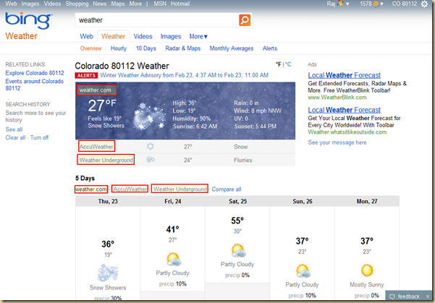
Task: Click the Compare all link
Action: coord(227,189)
